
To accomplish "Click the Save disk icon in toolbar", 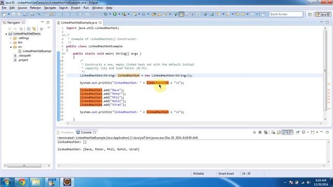I will coord(14,14).
